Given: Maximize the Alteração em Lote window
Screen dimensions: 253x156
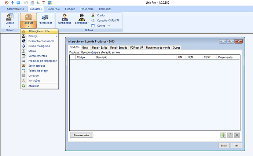Looking at the screenshot, I should pos(231,41).
